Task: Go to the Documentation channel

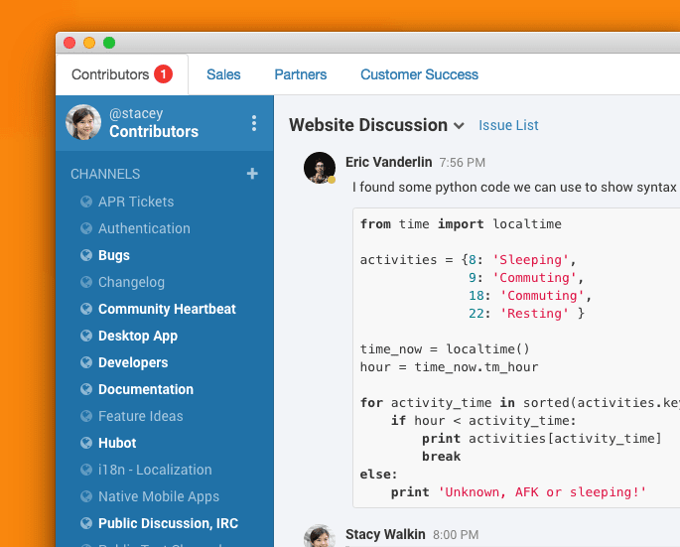Action: pos(145,389)
